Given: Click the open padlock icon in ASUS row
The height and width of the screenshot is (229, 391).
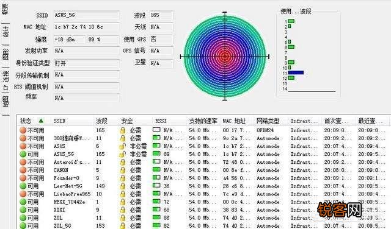Looking at the screenshot, I should (x=122, y=146).
